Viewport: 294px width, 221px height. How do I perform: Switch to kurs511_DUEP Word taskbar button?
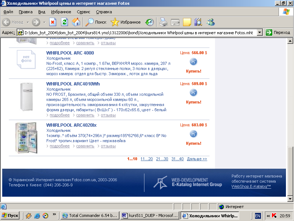pyautogui.click(x=150, y=215)
